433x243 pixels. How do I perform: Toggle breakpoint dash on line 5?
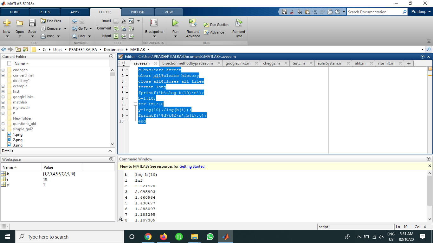coord(127,93)
